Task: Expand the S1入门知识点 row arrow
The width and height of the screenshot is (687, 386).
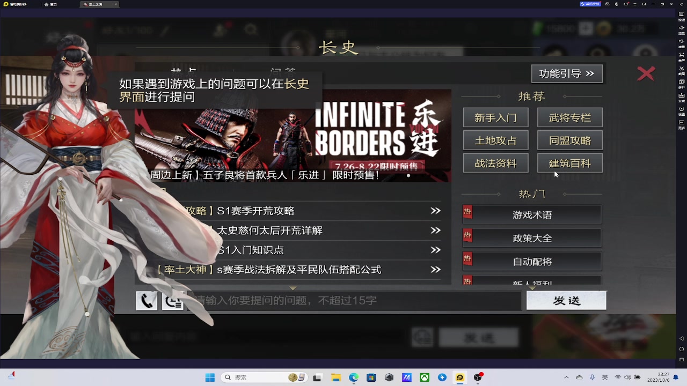Action: point(435,250)
